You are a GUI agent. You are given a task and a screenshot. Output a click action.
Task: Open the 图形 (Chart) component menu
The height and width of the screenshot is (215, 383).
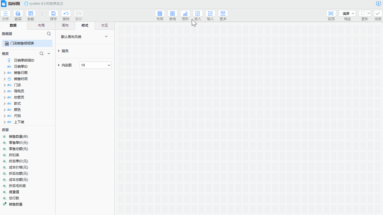pos(185,14)
